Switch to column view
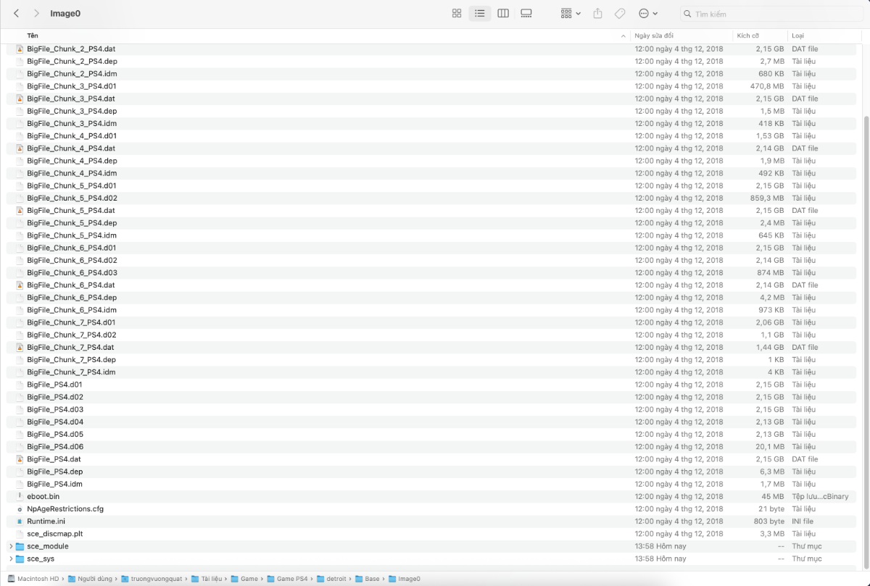Image resolution: width=870 pixels, height=586 pixels. pyautogui.click(x=503, y=14)
